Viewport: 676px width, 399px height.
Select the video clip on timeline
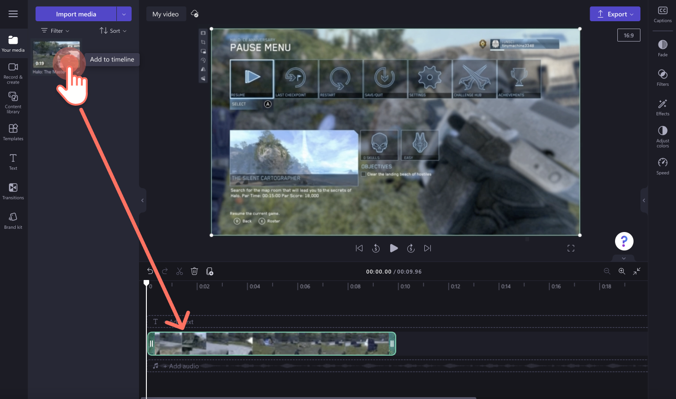[x=272, y=344]
